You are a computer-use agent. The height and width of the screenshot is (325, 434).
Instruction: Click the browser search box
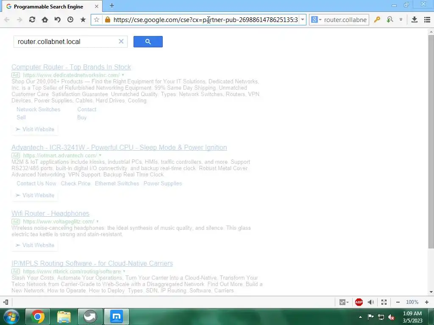point(345,19)
